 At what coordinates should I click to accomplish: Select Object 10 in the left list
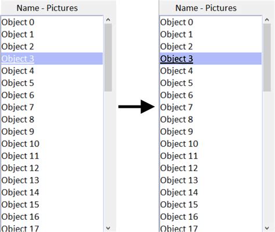coord(52,144)
